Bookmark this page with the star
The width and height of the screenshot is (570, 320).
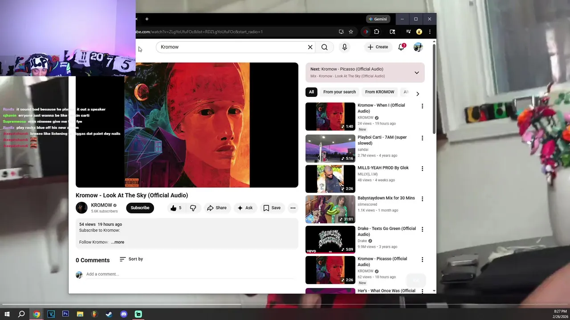pos(351,32)
